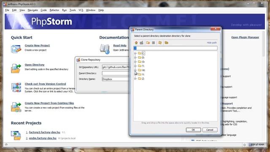Expand the Z: drive node
Image resolution: width=270 pixels, height=152 pixels.
click(135, 79)
